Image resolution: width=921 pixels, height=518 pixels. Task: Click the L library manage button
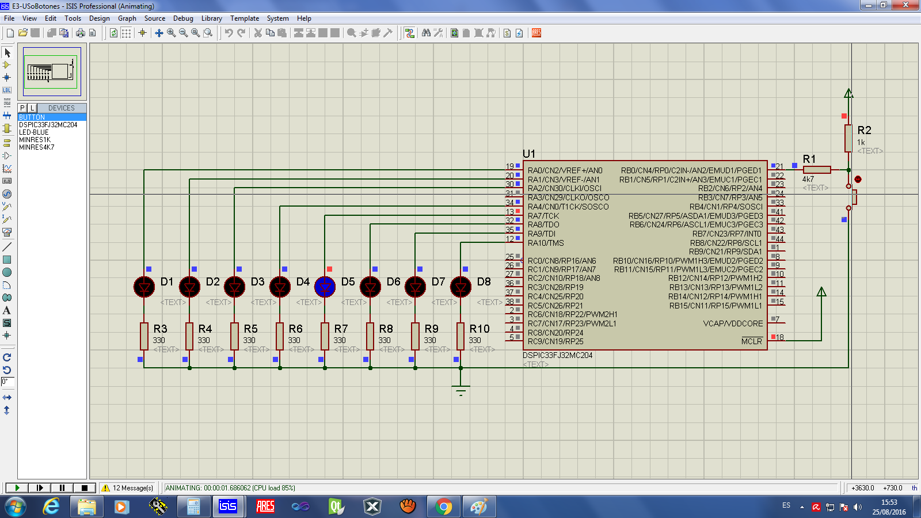32,108
